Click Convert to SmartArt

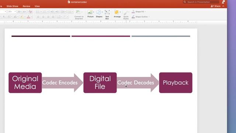click(79, 15)
